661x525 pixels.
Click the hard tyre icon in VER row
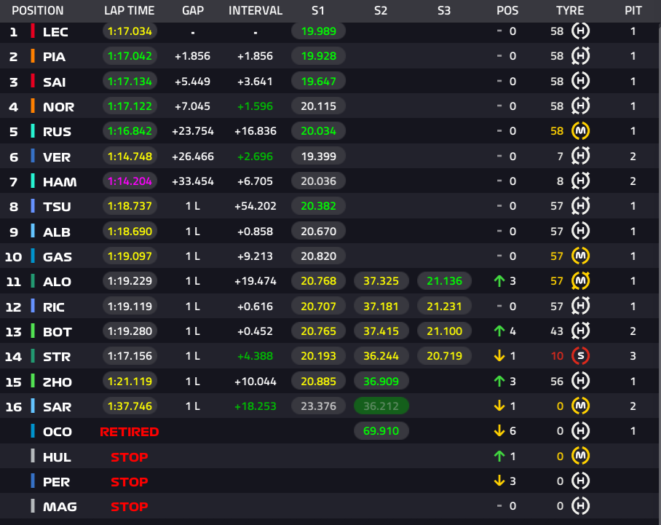point(580,156)
